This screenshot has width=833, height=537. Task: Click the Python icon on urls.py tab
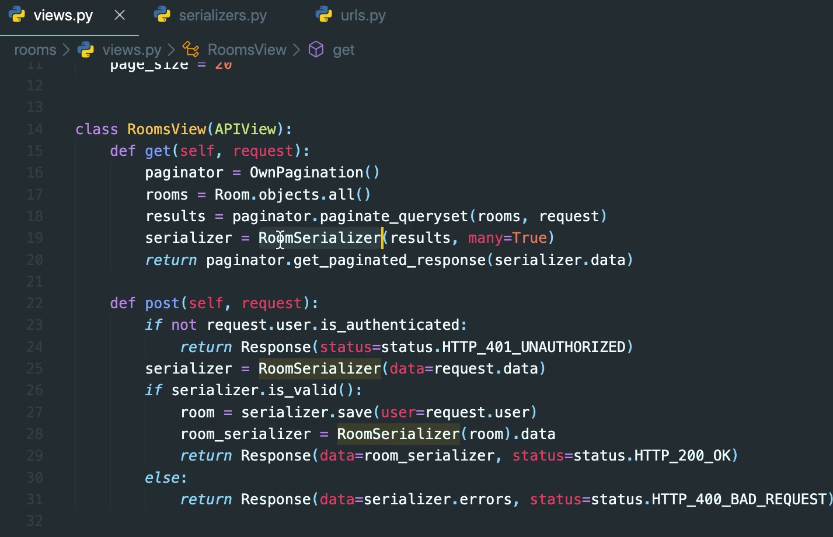click(x=323, y=15)
